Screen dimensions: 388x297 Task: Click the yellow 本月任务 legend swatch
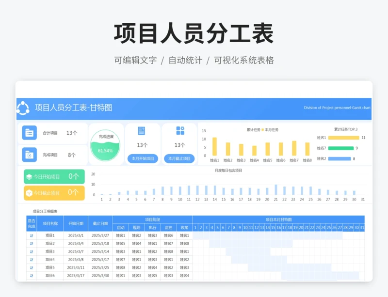262,130
